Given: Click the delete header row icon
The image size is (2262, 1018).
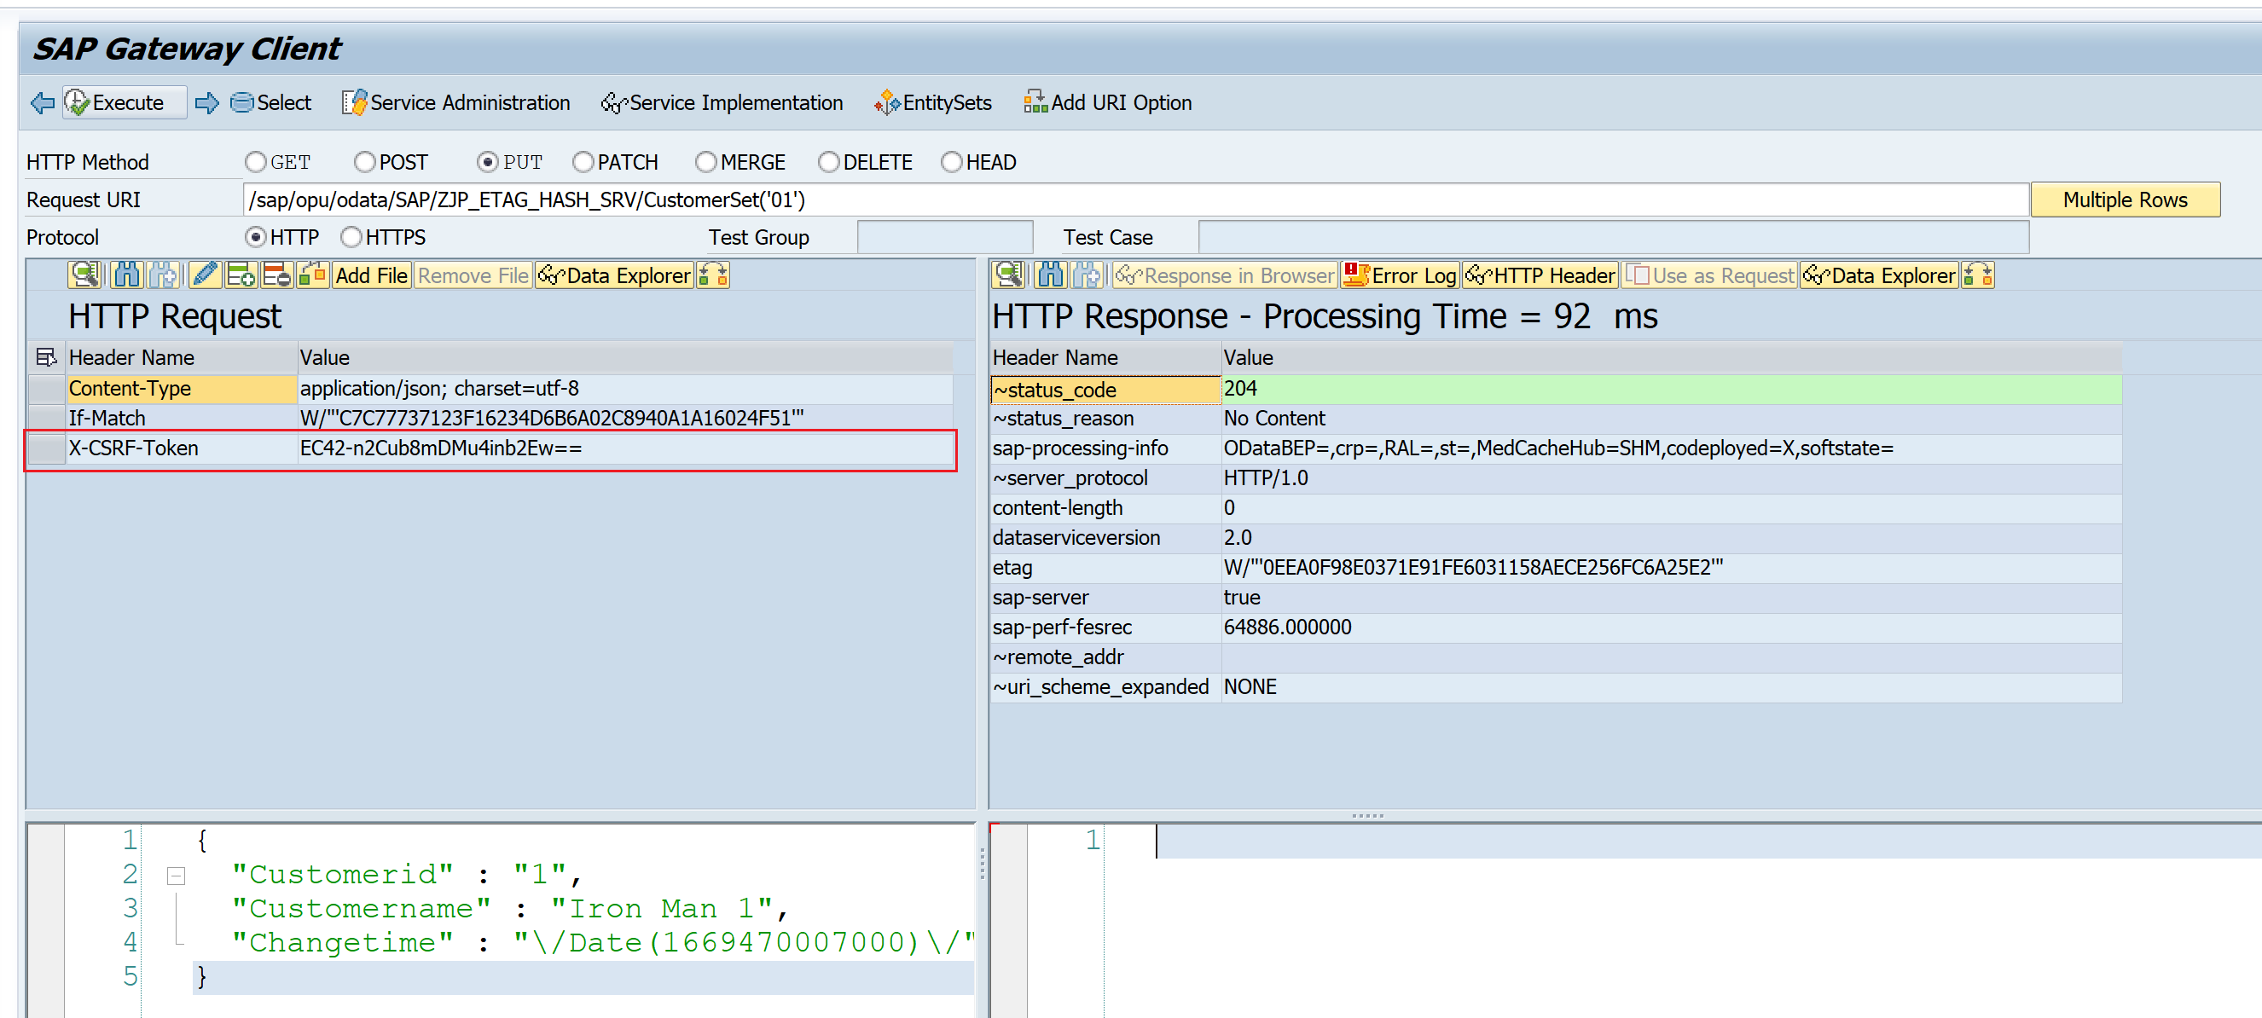Looking at the screenshot, I should 277,275.
